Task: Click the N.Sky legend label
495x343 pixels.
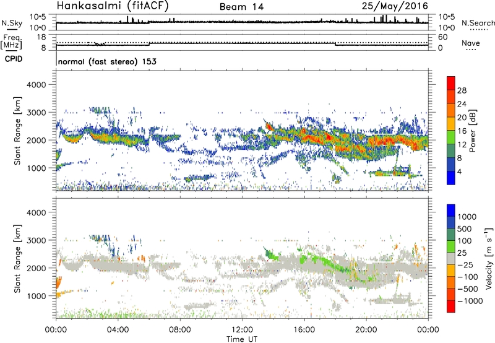Action: click(x=12, y=23)
